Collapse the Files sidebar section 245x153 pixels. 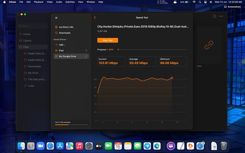click(45, 47)
